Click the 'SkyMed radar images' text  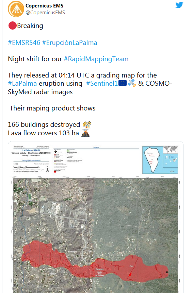click(40, 92)
